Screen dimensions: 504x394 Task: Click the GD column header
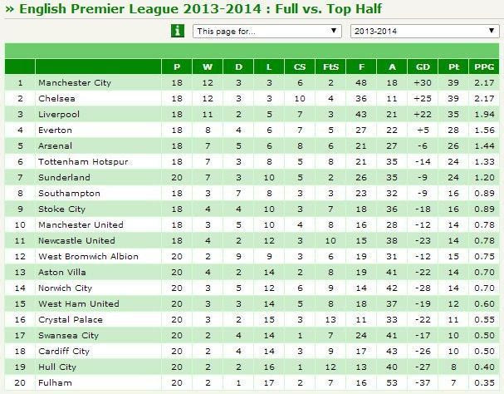click(423, 66)
